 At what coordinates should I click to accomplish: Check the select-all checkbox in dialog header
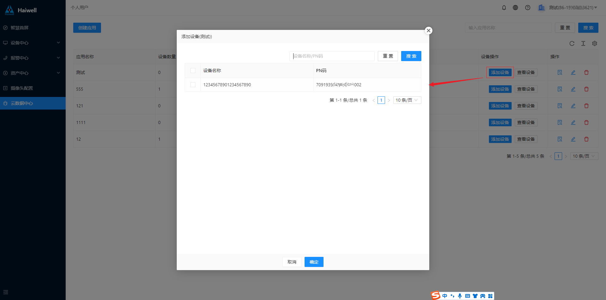tap(193, 71)
